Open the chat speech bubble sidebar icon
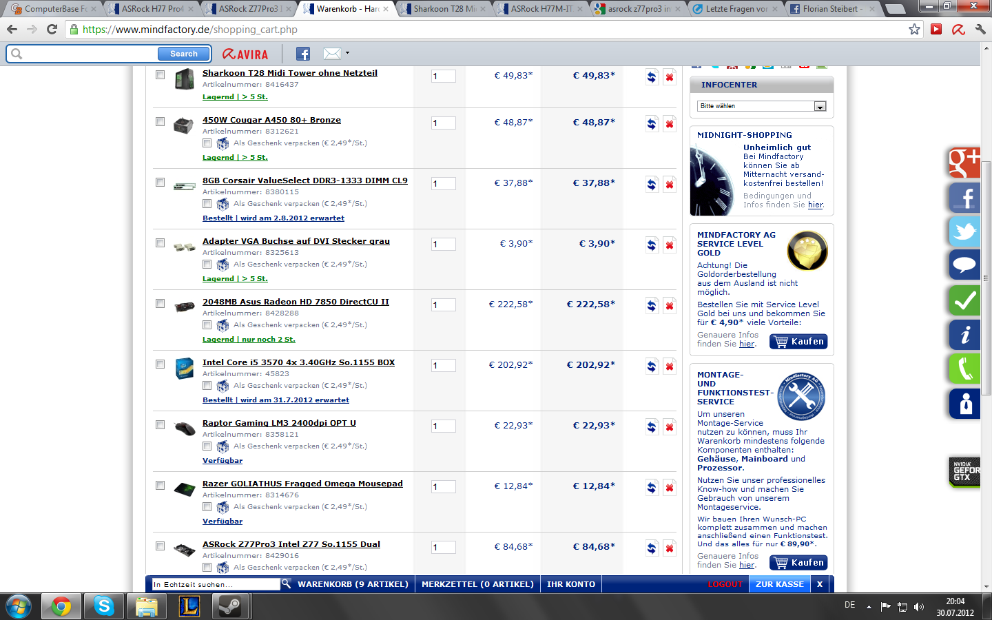The image size is (992, 620). (x=964, y=265)
